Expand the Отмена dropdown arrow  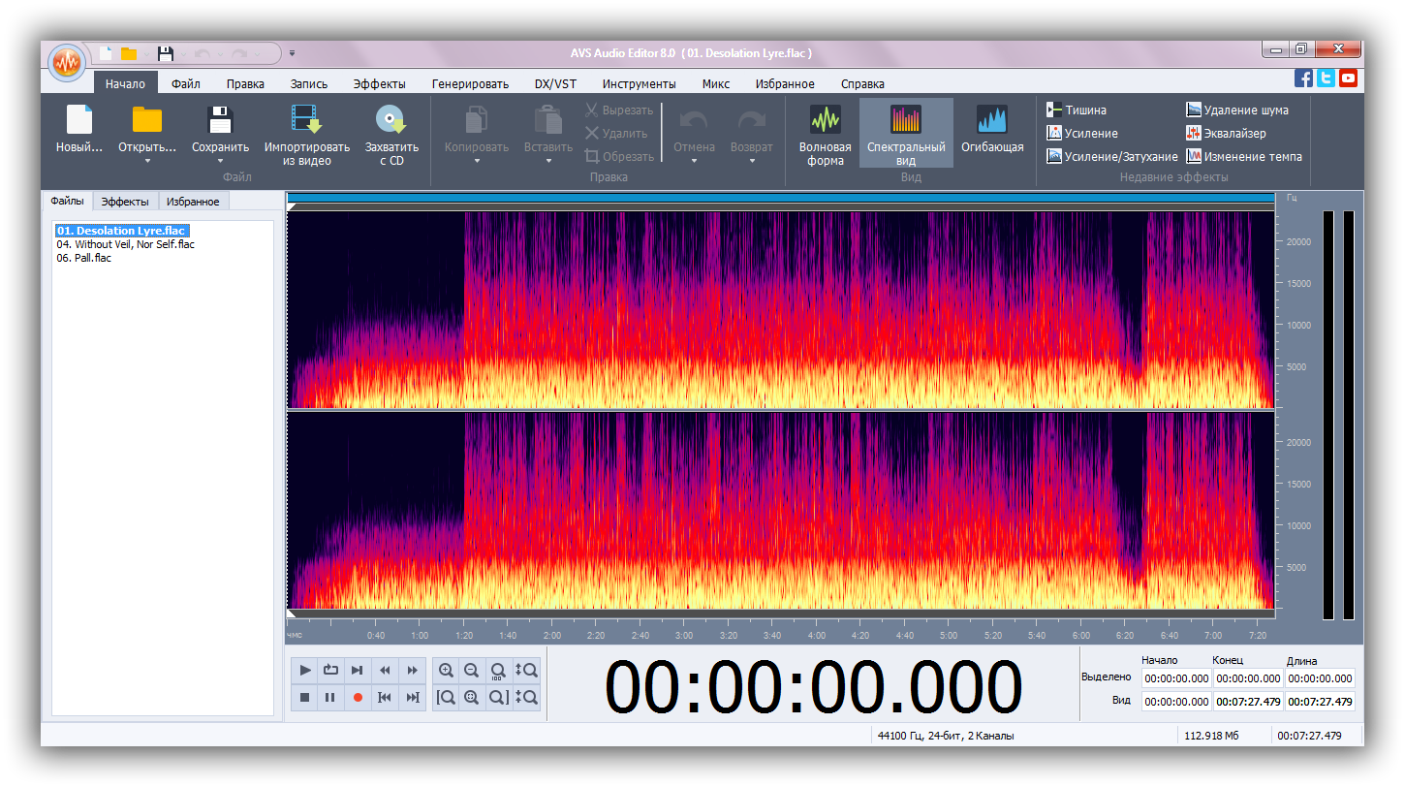click(695, 161)
